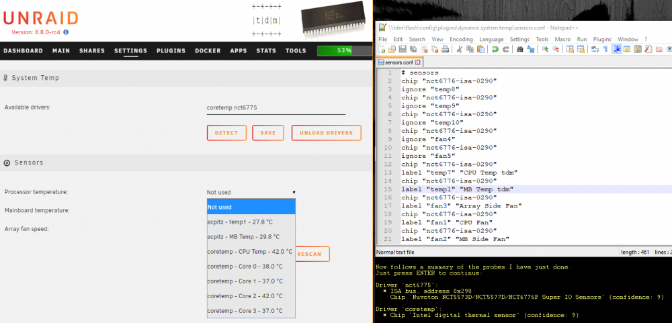The image size is (672, 323).
Task: Click the version info icon beside 6.8.0-rc4
Action: click(66, 32)
